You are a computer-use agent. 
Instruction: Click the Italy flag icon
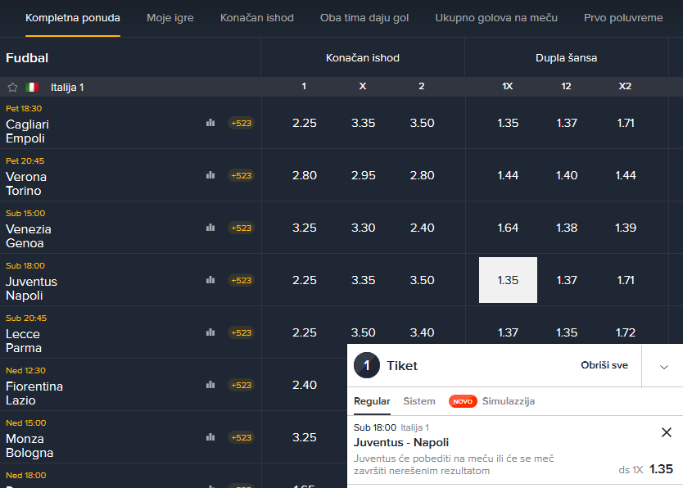32,87
